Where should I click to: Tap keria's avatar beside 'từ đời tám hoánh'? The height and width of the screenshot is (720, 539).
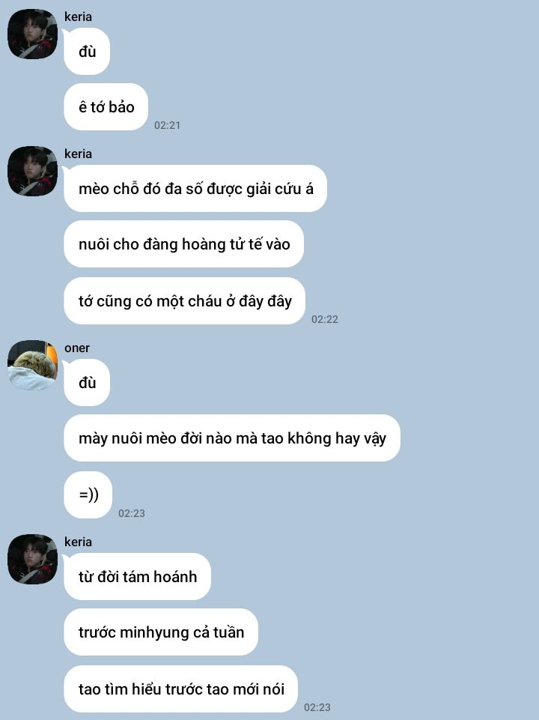[33, 559]
